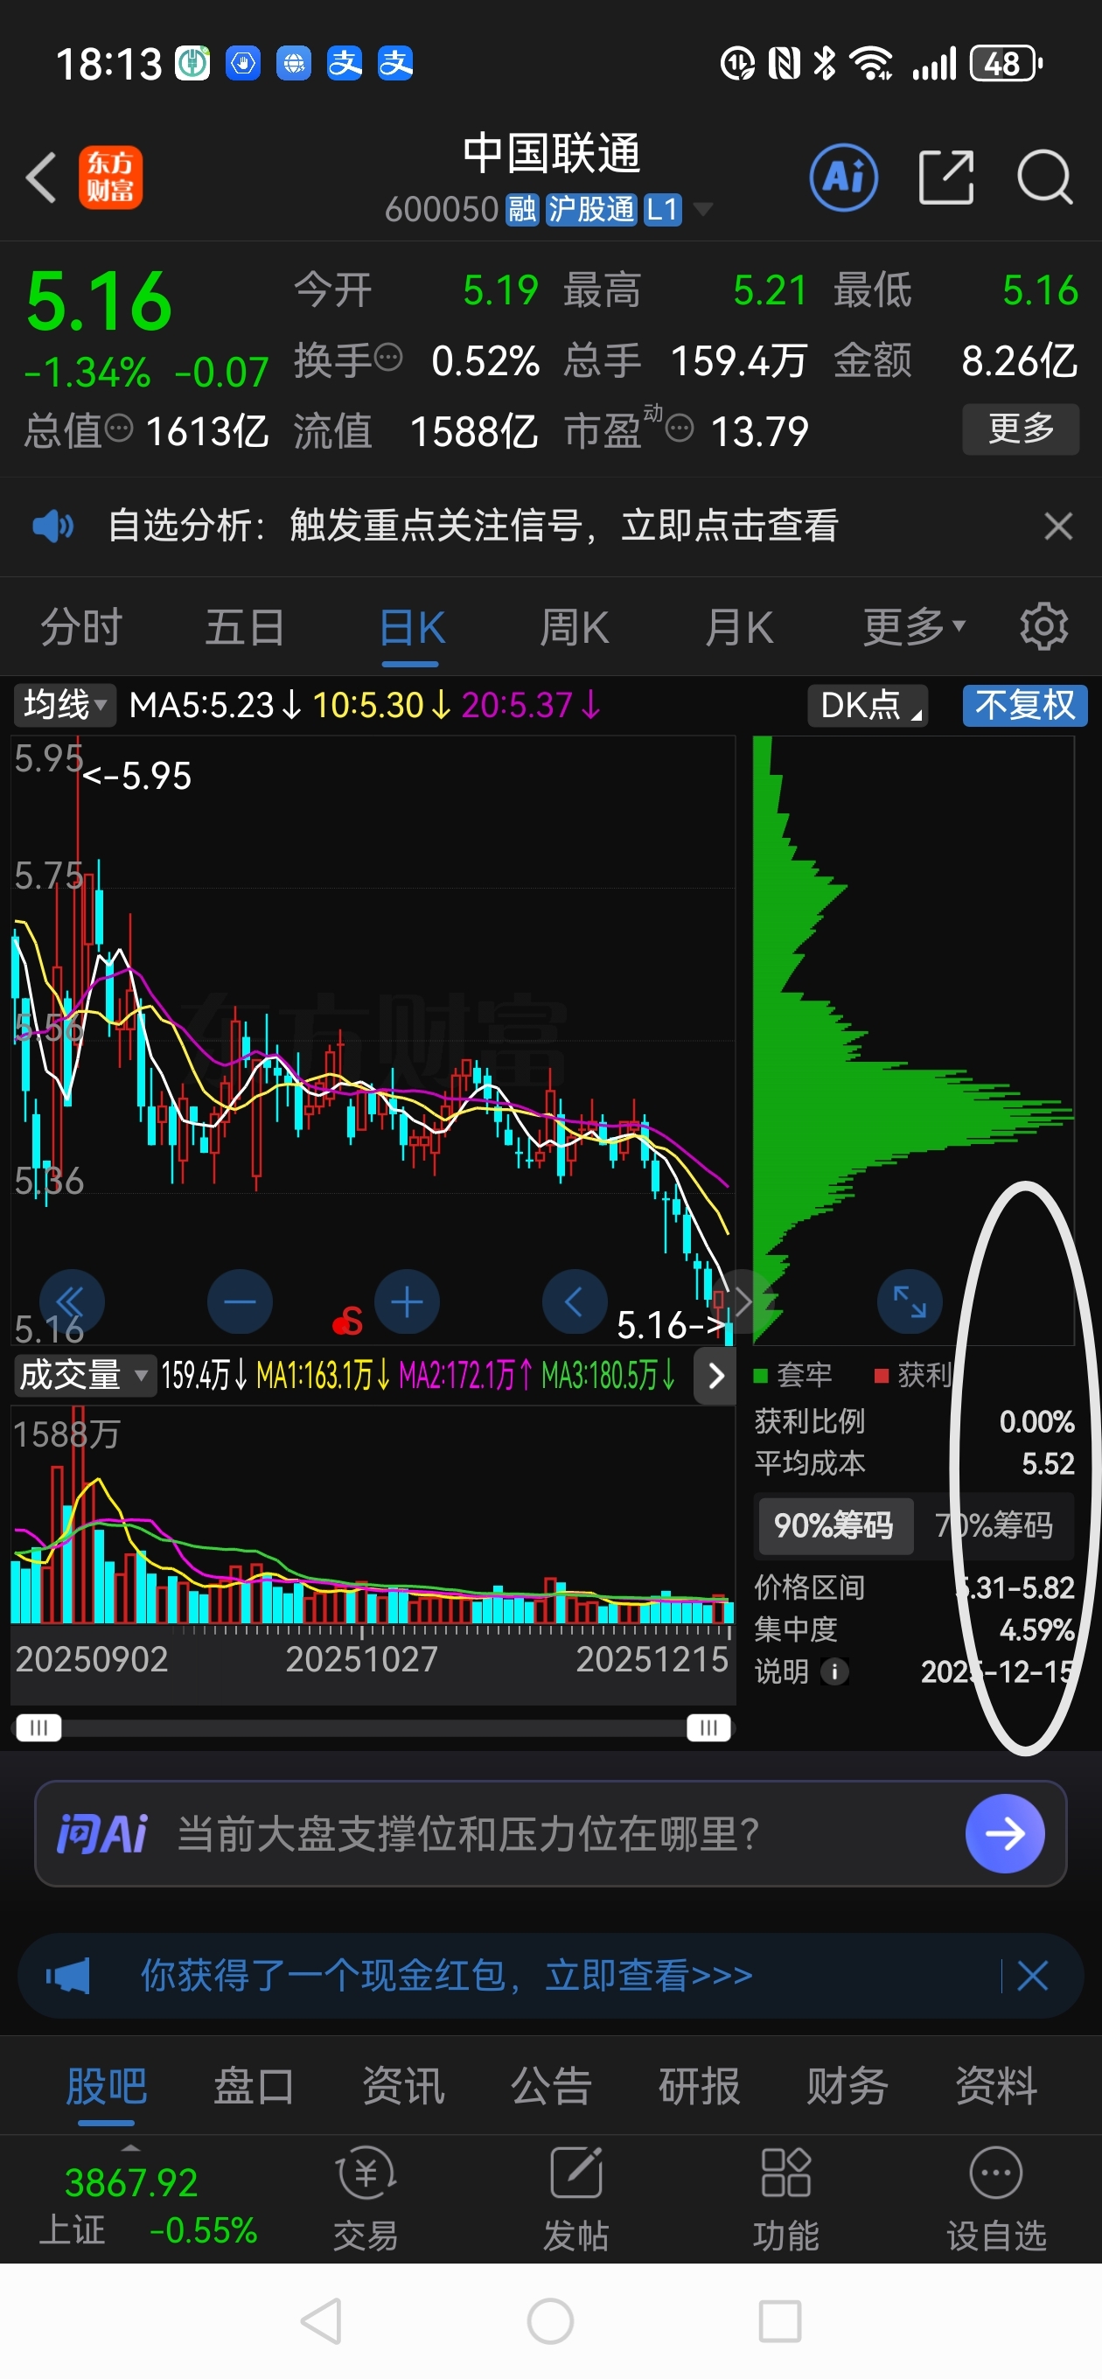Open the 现金红包 立即查看 link
This screenshot has width=1102, height=2379.
647,1977
